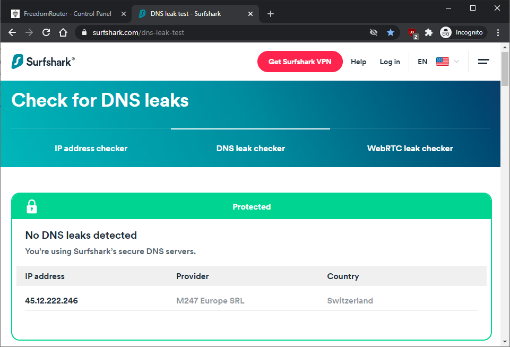Viewport: 510px width, 347px height.
Task: Click the provider M247 Europe SRL
Action: click(x=210, y=300)
